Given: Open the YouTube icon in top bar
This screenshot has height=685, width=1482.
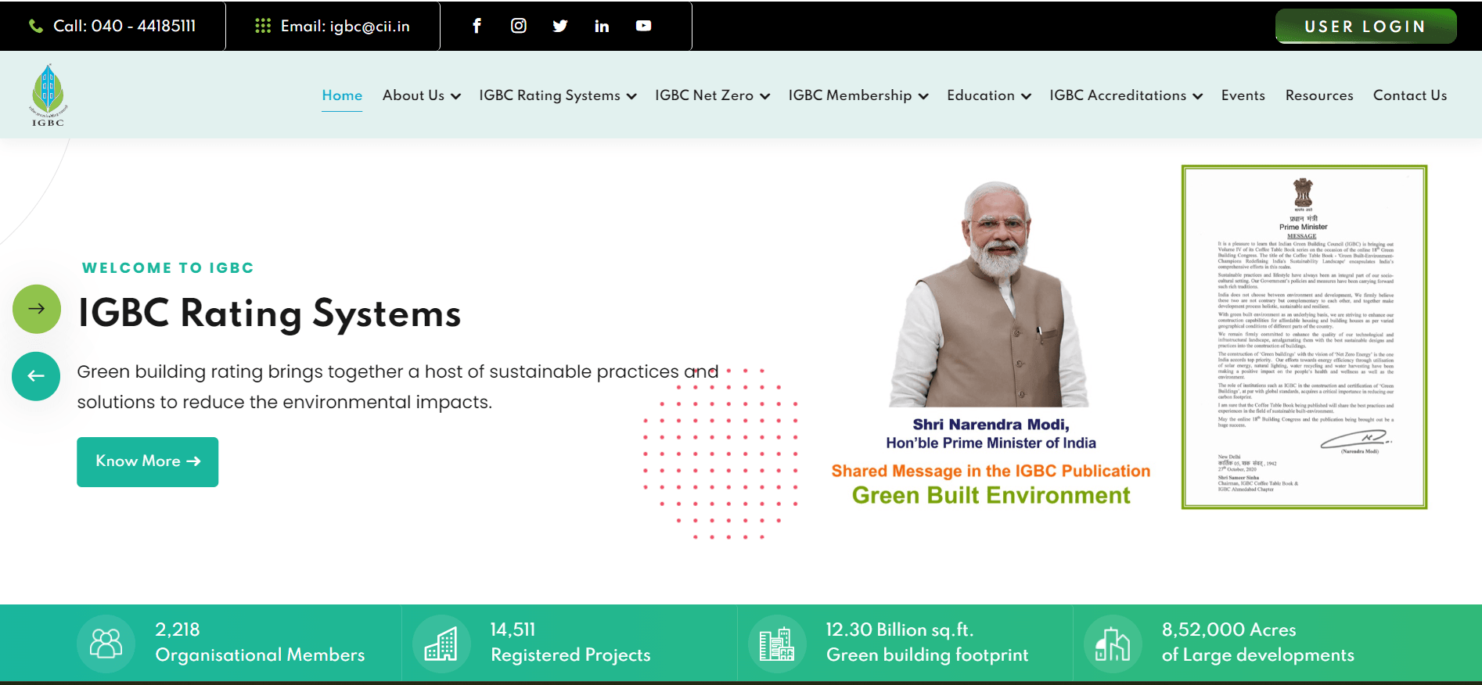Looking at the screenshot, I should [643, 26].
